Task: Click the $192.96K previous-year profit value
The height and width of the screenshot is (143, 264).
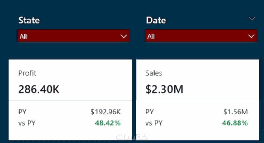Action: (106, 112)
